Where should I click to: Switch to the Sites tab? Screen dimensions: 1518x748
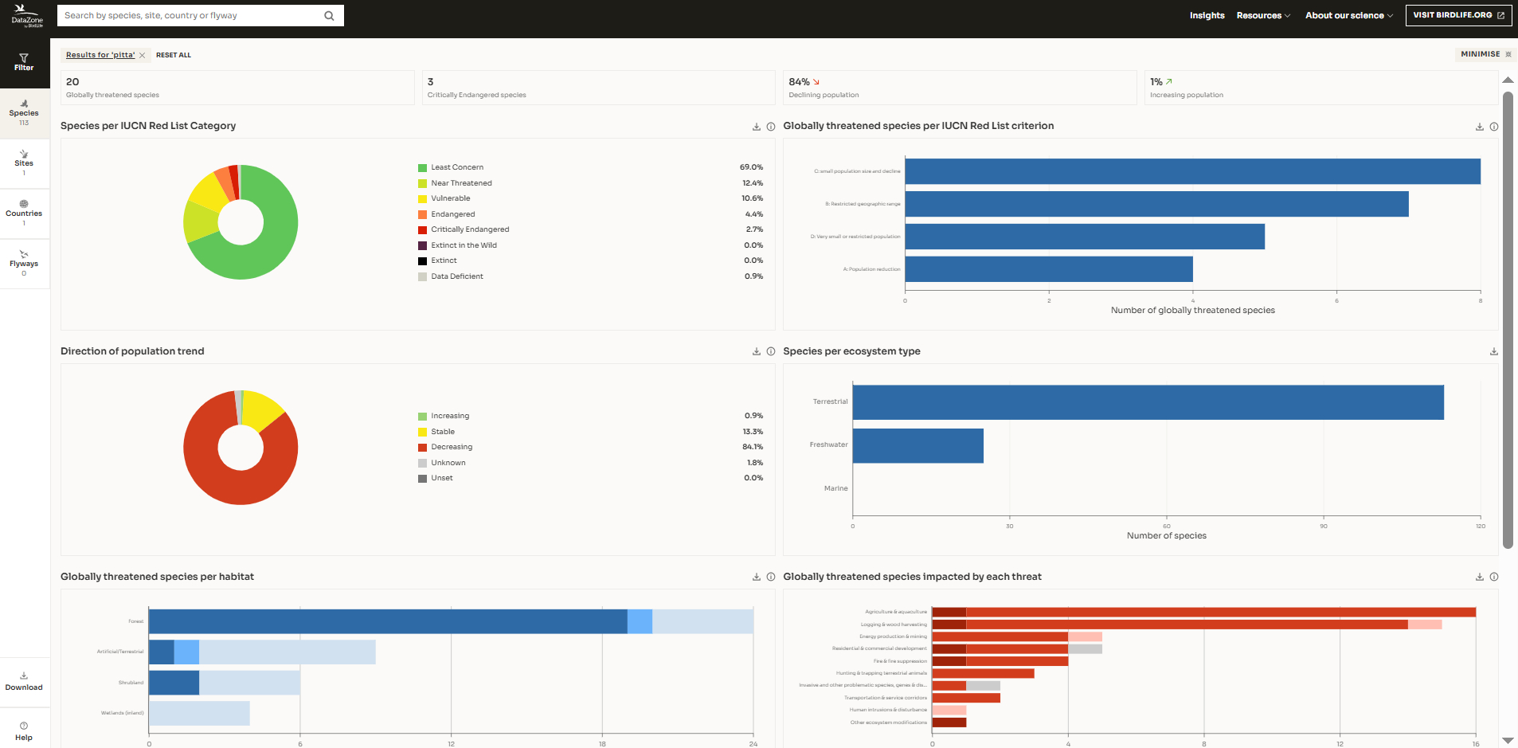(24, 163)
